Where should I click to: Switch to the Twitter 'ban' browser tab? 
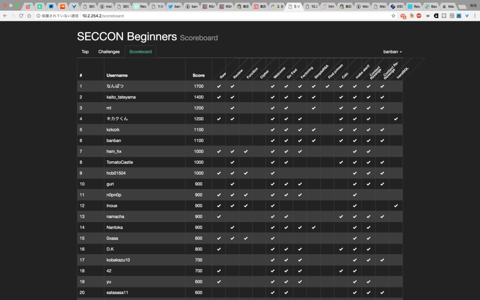click(x=175, y=6)
